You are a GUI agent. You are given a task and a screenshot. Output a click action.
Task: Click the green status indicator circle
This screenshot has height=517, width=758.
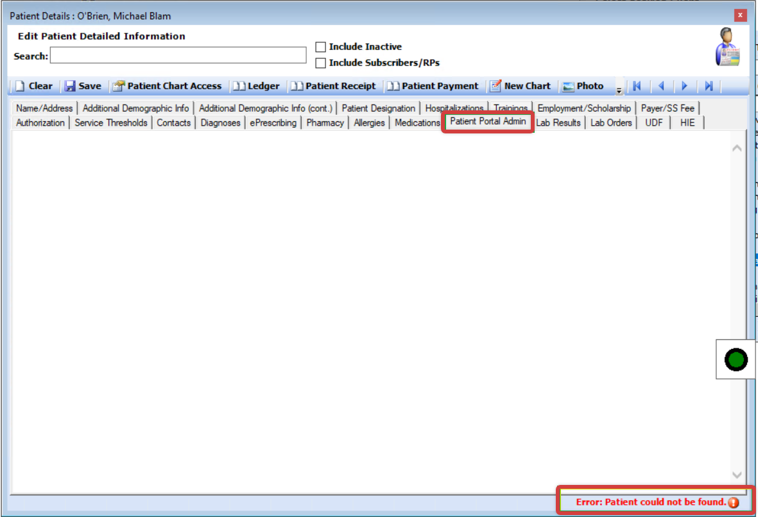pyautogui.click(x=735, y=359)
